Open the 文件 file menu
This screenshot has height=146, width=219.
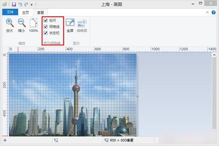pyautogui.click(x=10, y=12)
